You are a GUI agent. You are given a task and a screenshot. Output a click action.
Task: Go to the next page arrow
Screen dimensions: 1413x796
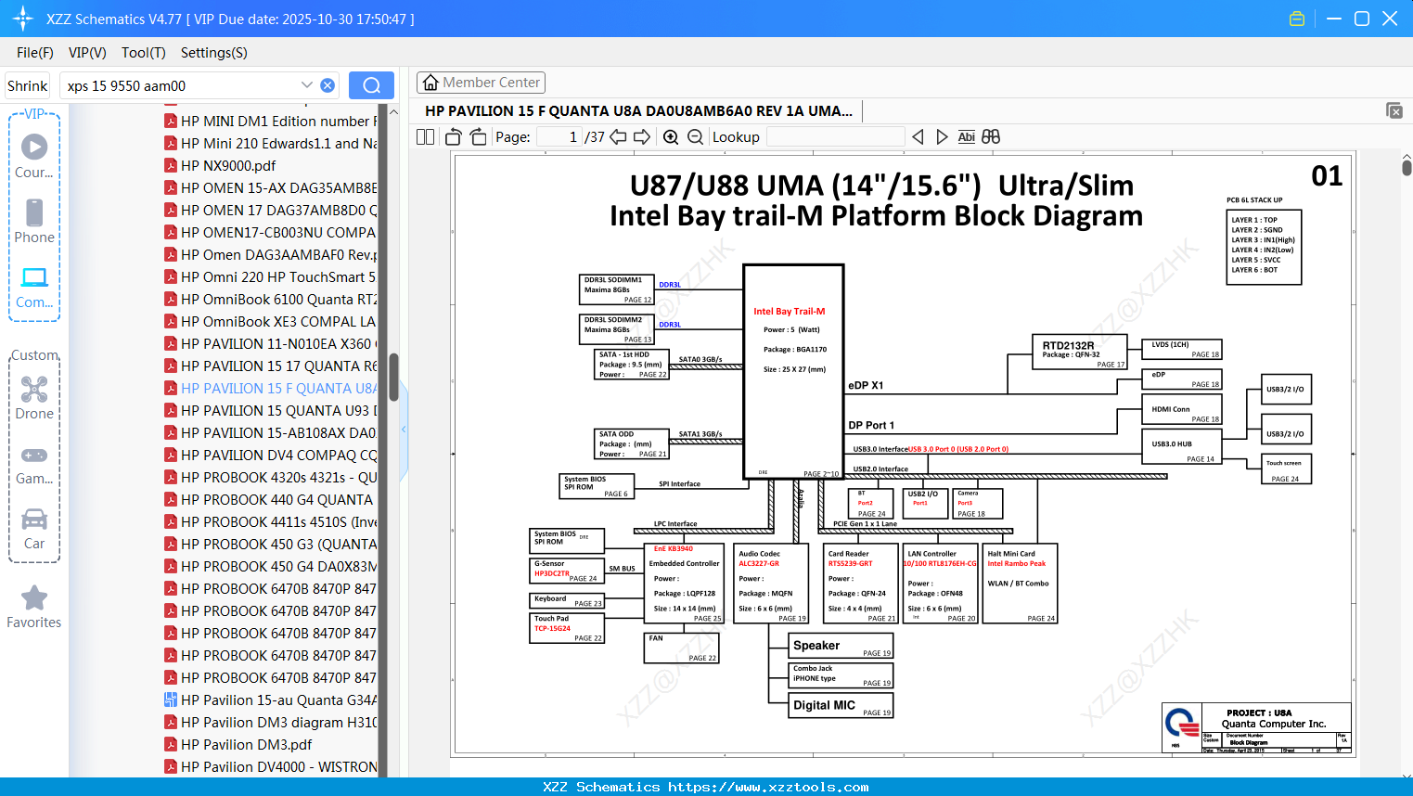(x=642, y=137)
